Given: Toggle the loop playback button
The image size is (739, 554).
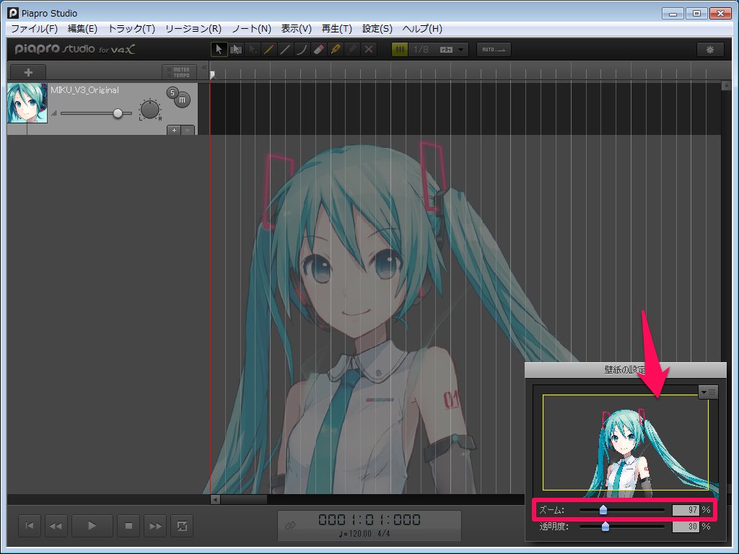Looking at the screenshot, I should (x=181, y=526).
